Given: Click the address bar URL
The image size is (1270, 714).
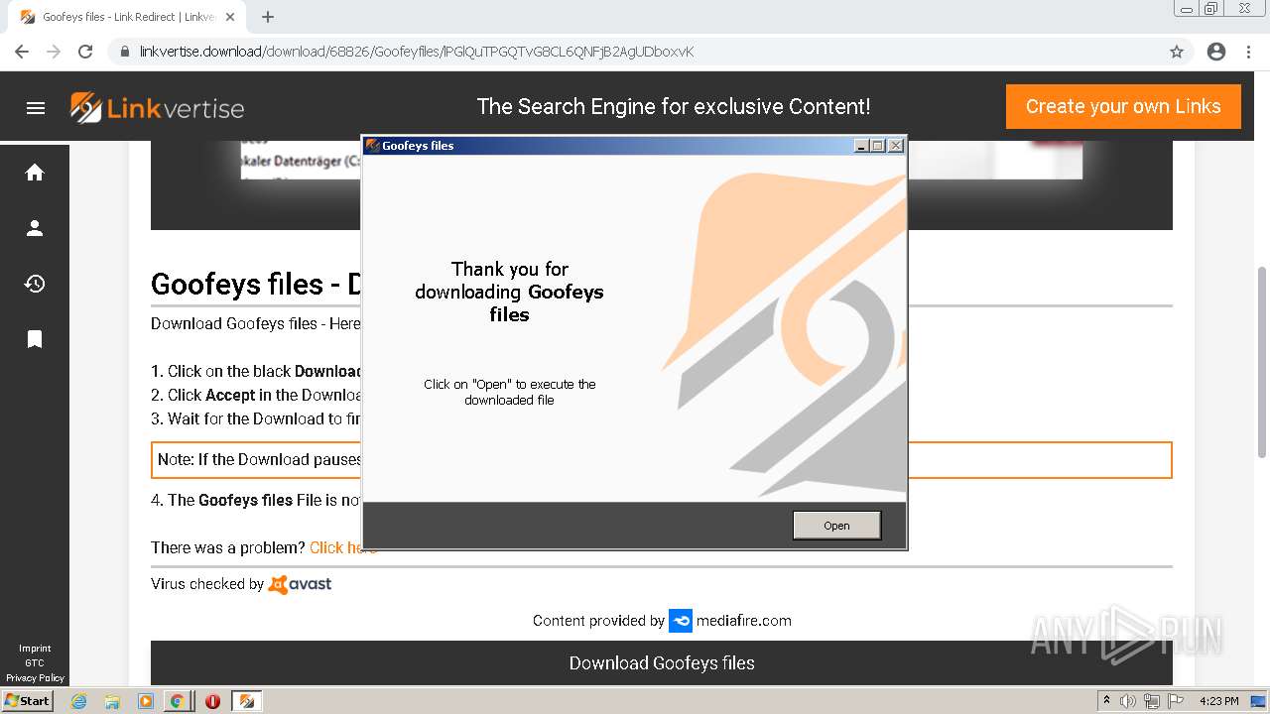Looking at the screenshot, I should (417, 52).
